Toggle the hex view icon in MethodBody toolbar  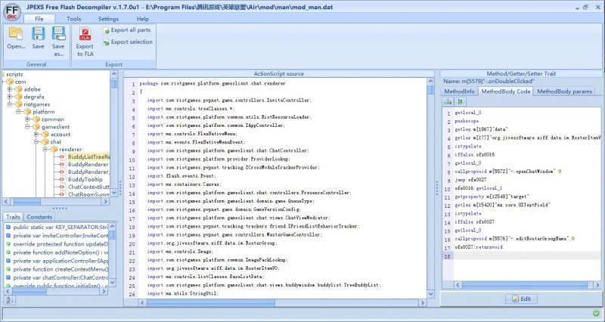tap(460, 102)
